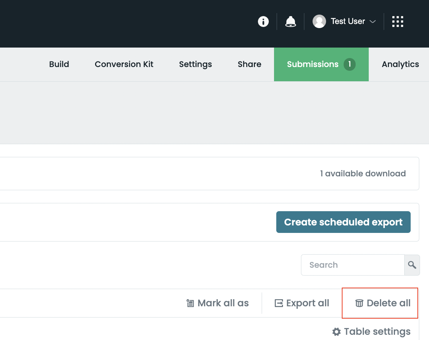Open the 1 available download link

(363, 174)
